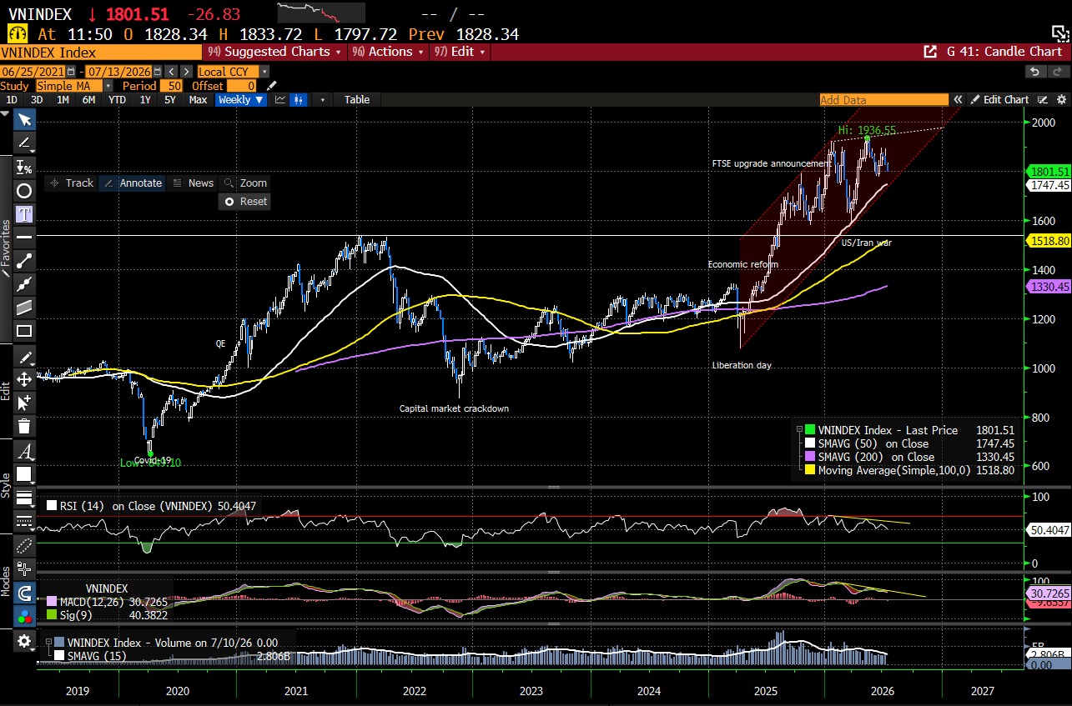Choose the move annotation tool

tap(24, 379)
